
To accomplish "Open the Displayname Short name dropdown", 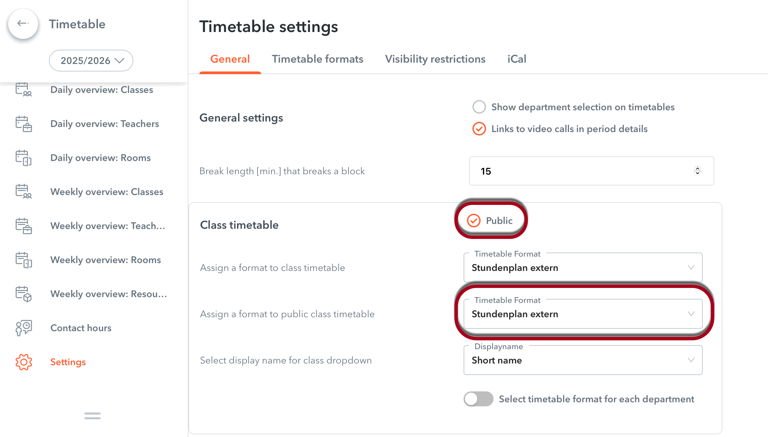I will point(583,360).
